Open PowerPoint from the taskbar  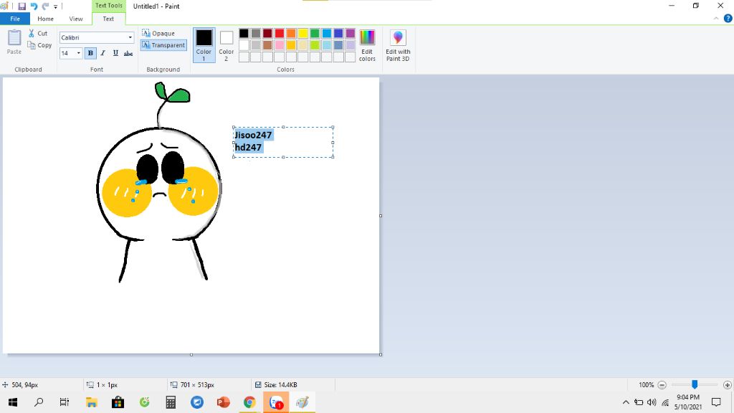(x=224, y=402)
